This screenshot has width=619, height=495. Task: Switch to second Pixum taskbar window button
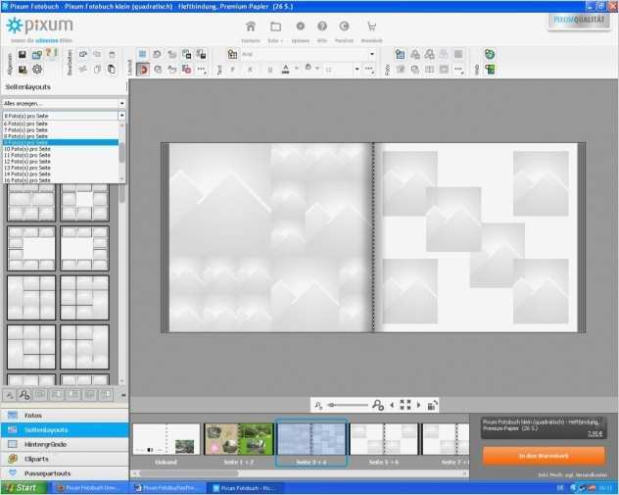pos(167,488)
